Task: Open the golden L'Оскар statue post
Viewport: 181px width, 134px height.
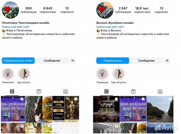Action: [x=66, y=109]
